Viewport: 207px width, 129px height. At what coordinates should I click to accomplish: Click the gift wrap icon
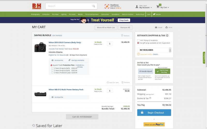(x=138, y=43)
